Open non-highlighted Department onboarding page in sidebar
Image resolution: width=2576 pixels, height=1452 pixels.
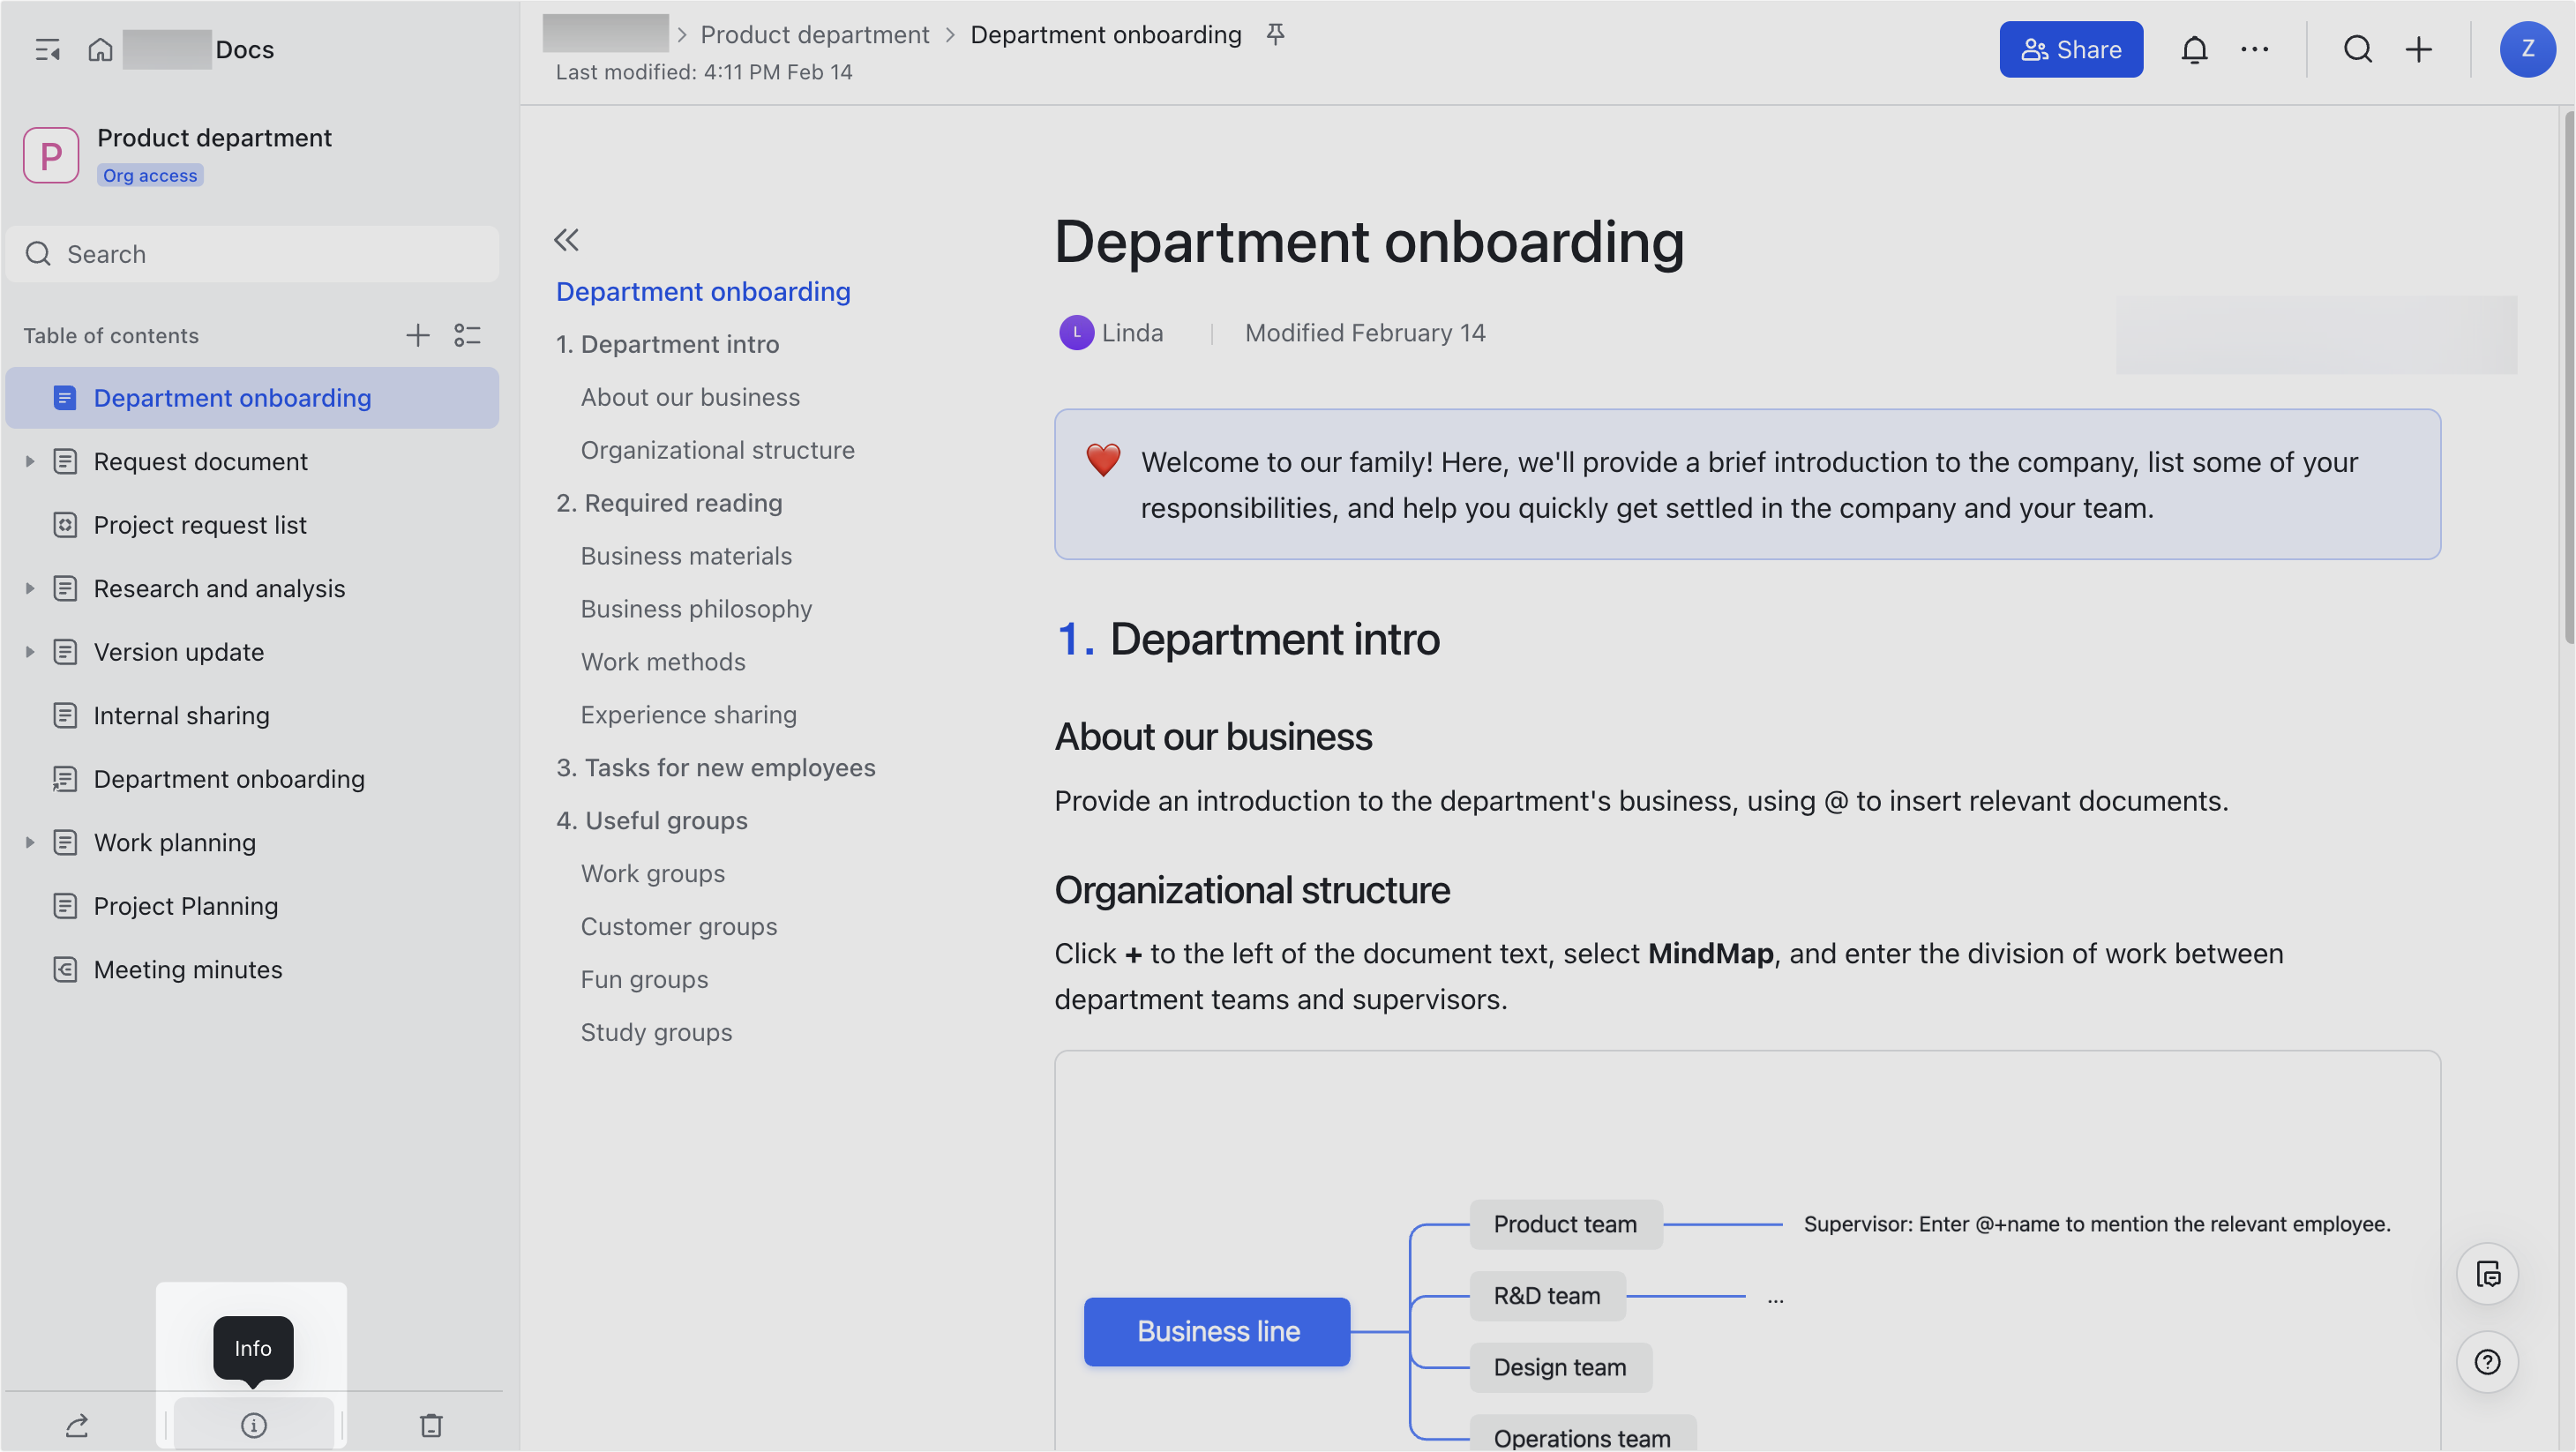pyautogui.click(x=229, y=779)
